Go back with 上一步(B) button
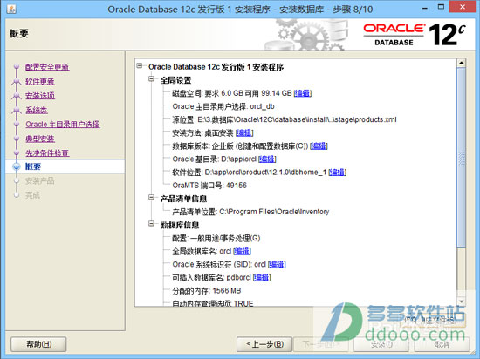This screenshot has height=359, width=480. (264, 344)
